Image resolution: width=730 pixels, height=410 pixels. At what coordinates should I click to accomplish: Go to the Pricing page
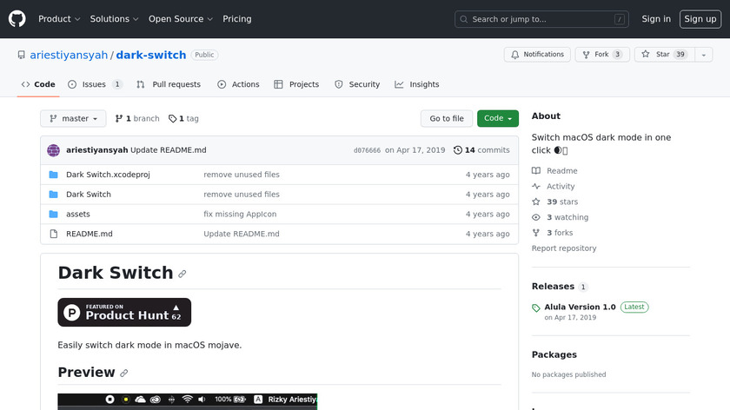[237, 19]
